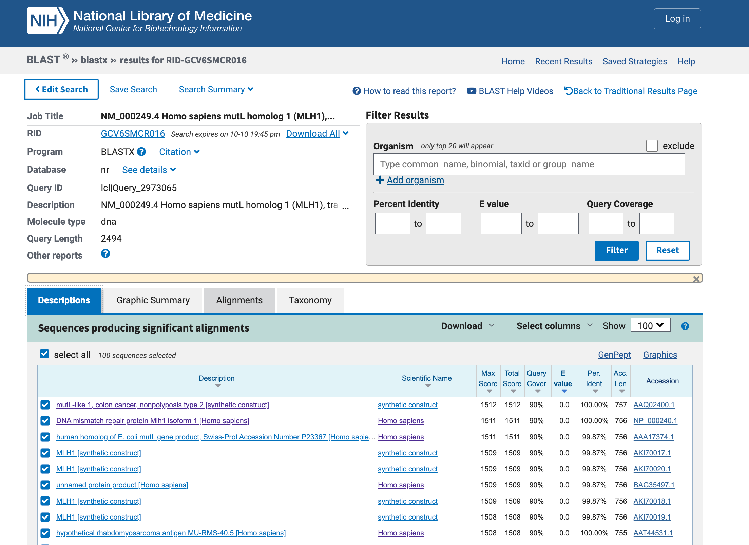Open the Download menu in results header

coord(468,326)
